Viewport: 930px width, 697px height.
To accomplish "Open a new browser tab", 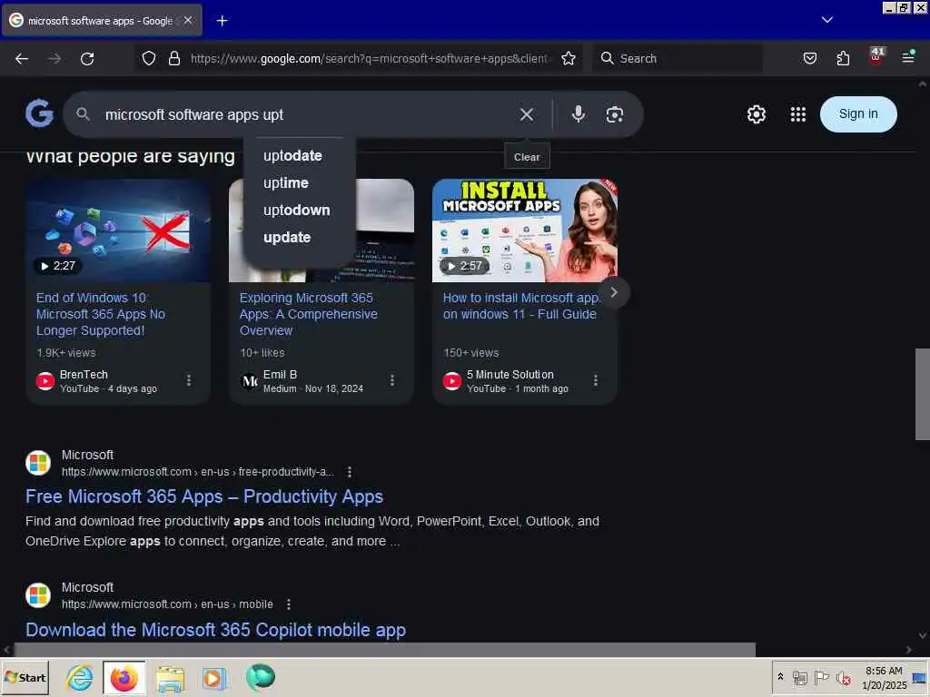I will click(x=222, y=21).
